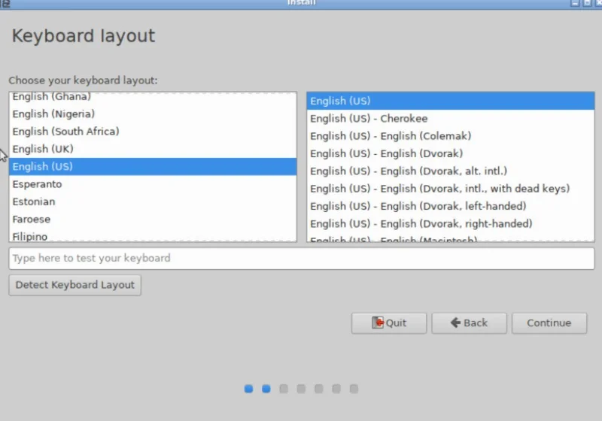Focus the keyboard test input field

[x=302, y=258]
